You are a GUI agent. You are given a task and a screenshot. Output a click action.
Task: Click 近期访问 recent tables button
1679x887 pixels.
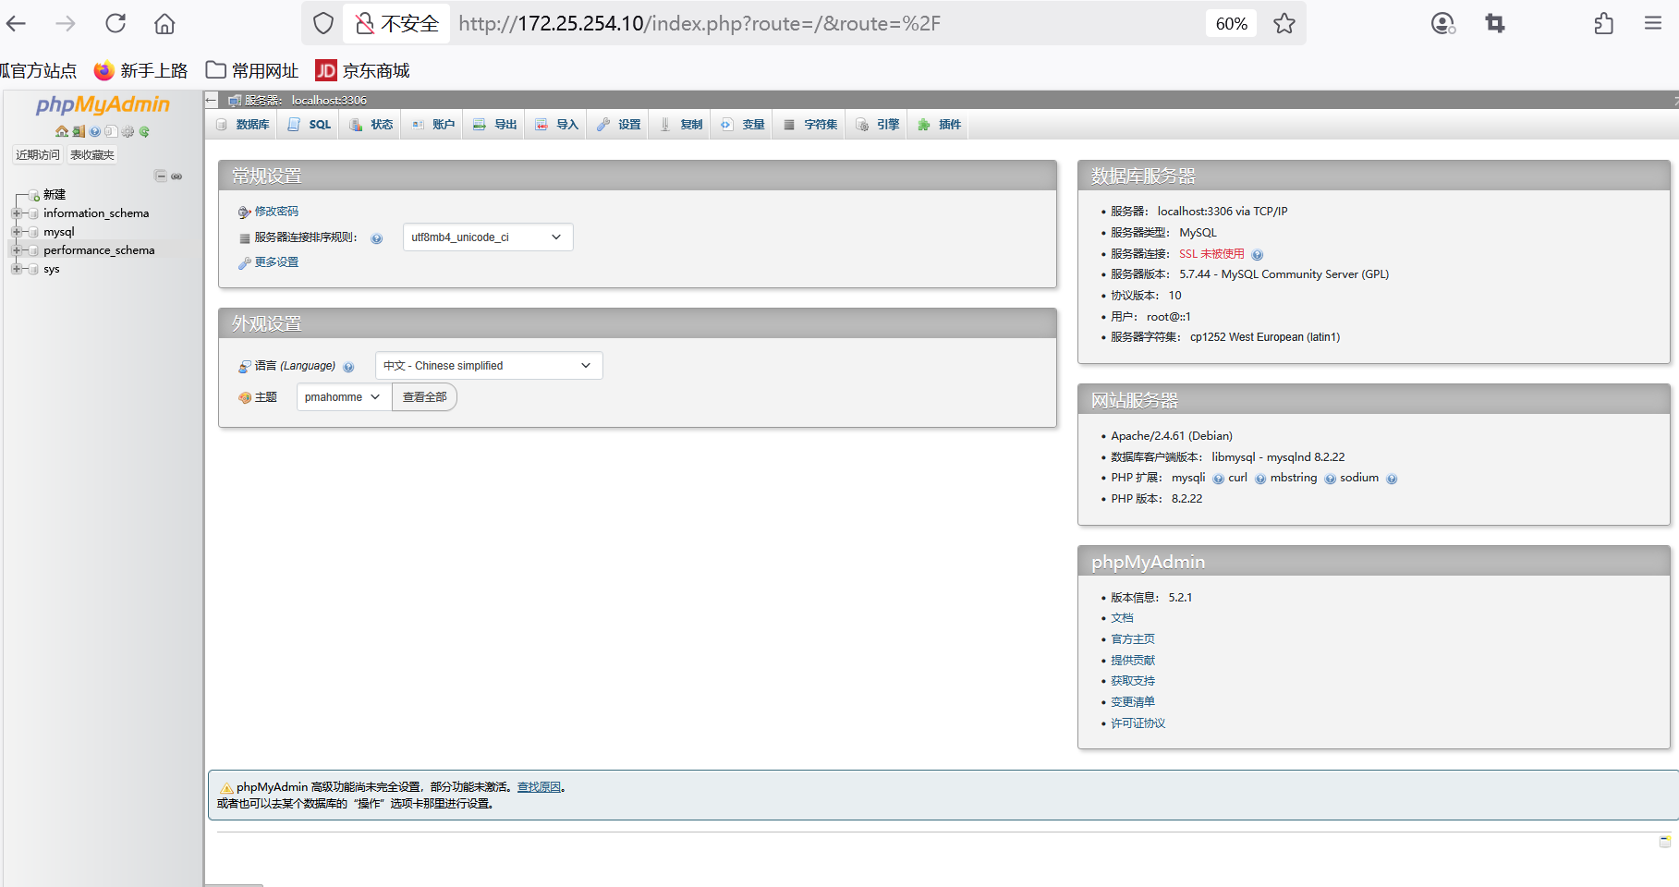38,155
